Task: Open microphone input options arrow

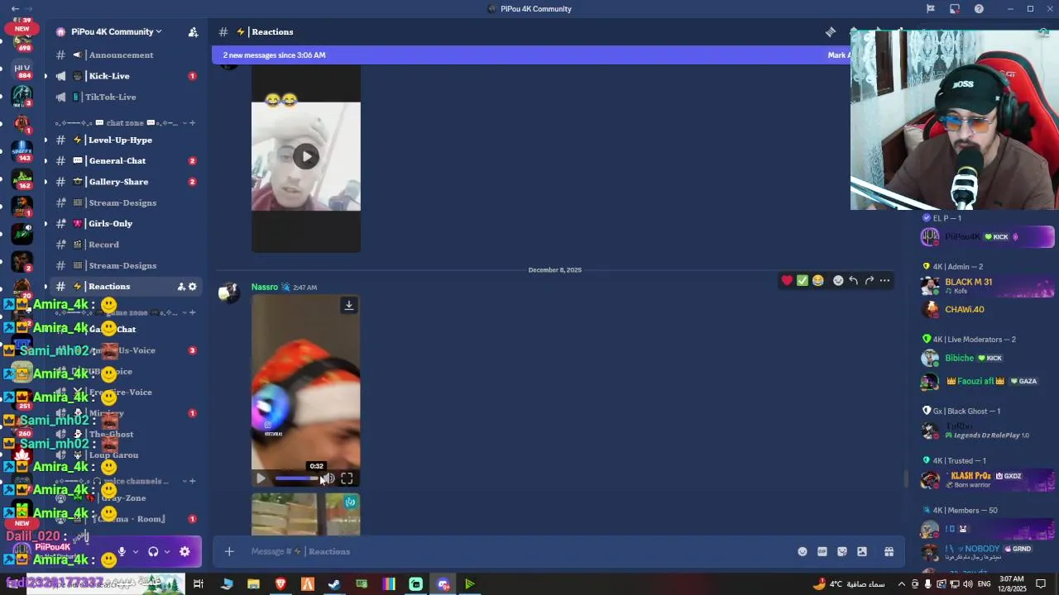Action: (x=136, y=551)
